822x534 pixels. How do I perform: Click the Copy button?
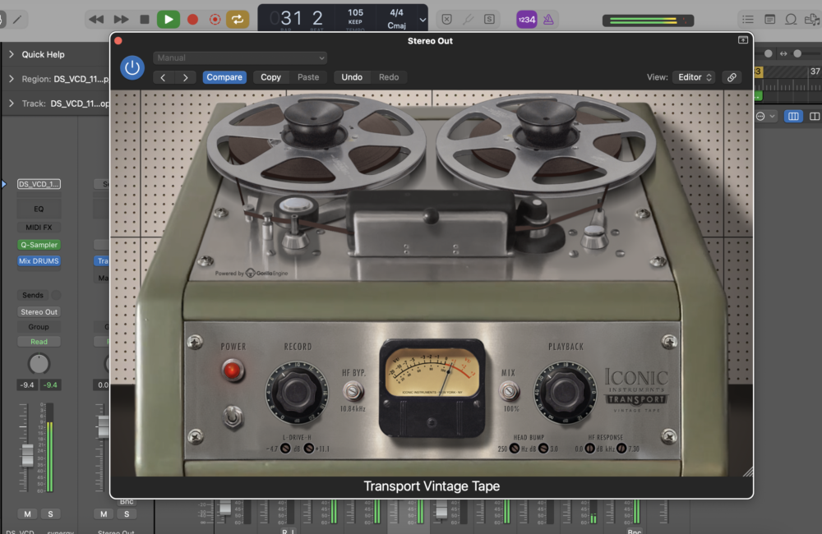[x=270, y=77]
